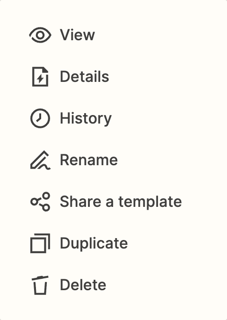This screenshot has height=320, width=227.
Task: Select Duplicate from the menu
Action: pyautogui.click(x=113, y=243)
